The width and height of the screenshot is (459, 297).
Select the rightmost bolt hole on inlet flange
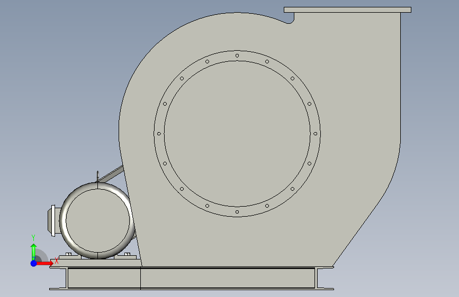coord(316,134)
